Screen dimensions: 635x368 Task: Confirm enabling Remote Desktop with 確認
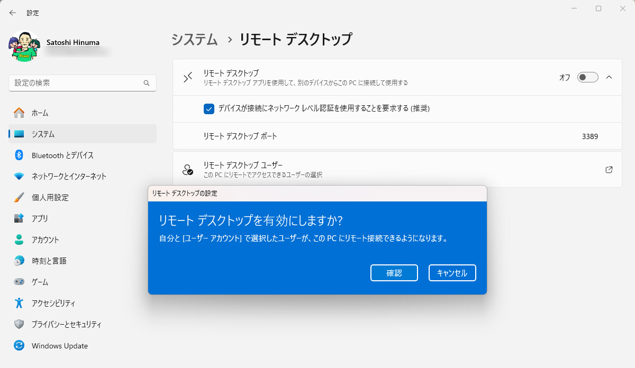394,273
